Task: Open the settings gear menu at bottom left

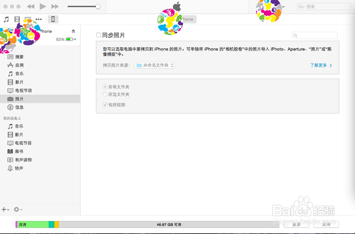Action: (x=17, y=209)
